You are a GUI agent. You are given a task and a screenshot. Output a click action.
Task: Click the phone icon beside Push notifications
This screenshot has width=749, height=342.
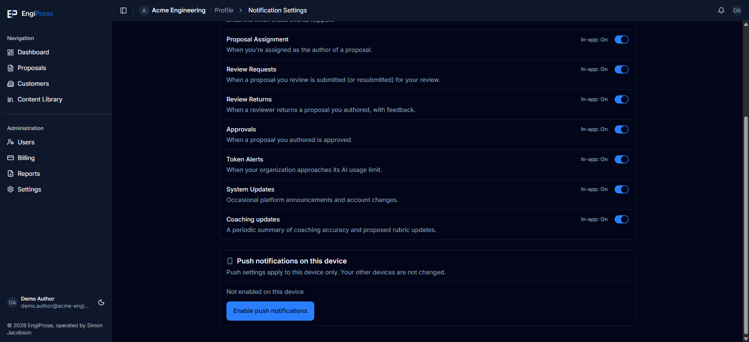[230, 261]
